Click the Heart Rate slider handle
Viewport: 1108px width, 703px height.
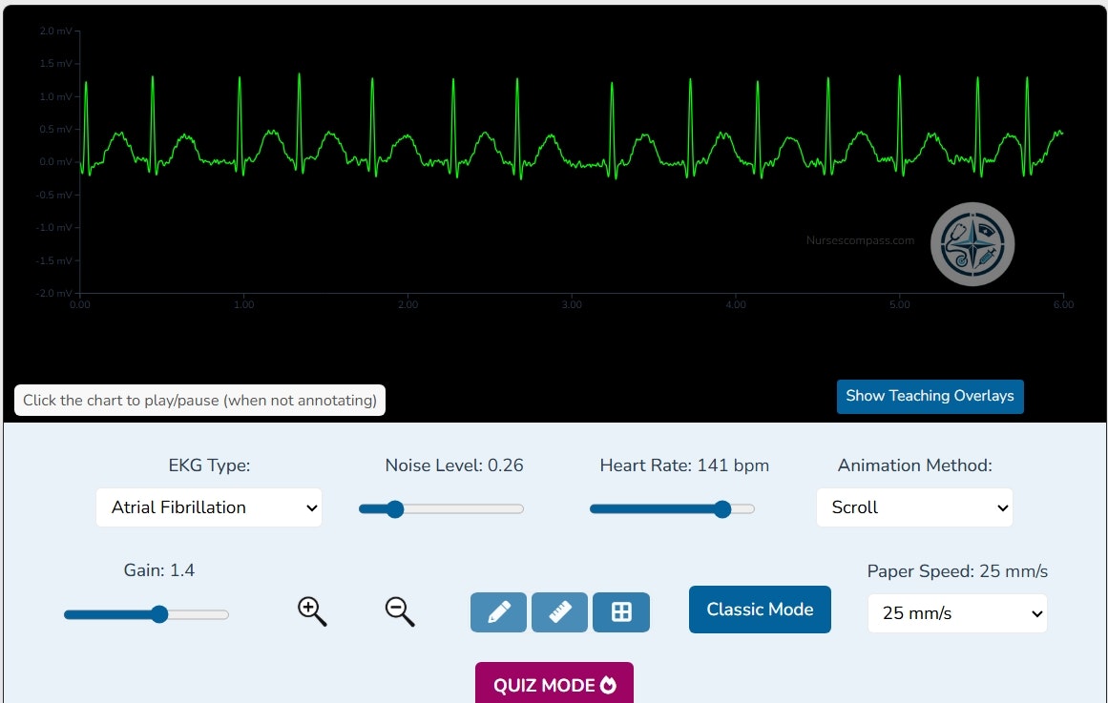[x=723, y=508]
